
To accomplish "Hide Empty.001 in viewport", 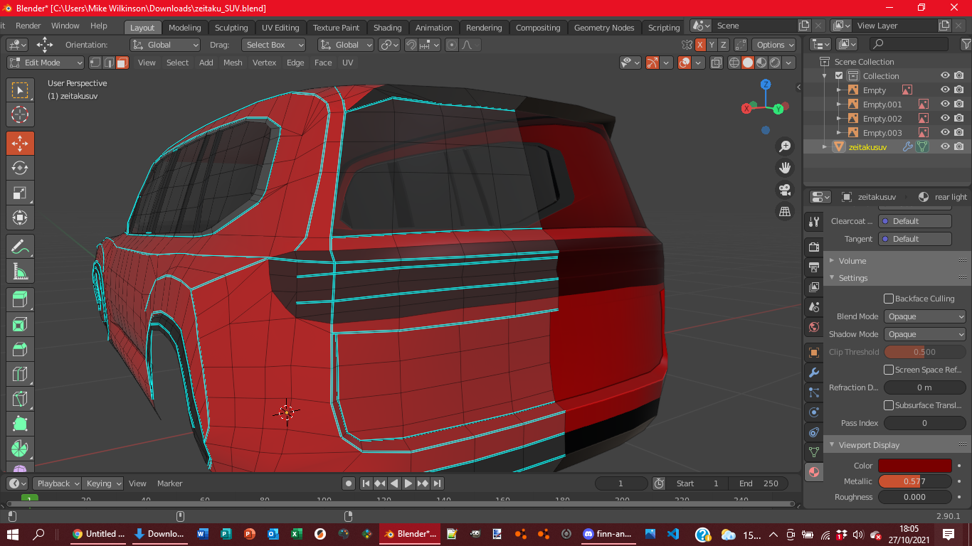I will (945, 104).
